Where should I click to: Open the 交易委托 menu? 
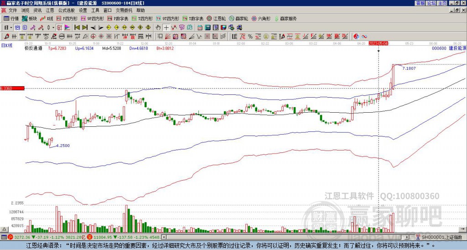(124, 10)
